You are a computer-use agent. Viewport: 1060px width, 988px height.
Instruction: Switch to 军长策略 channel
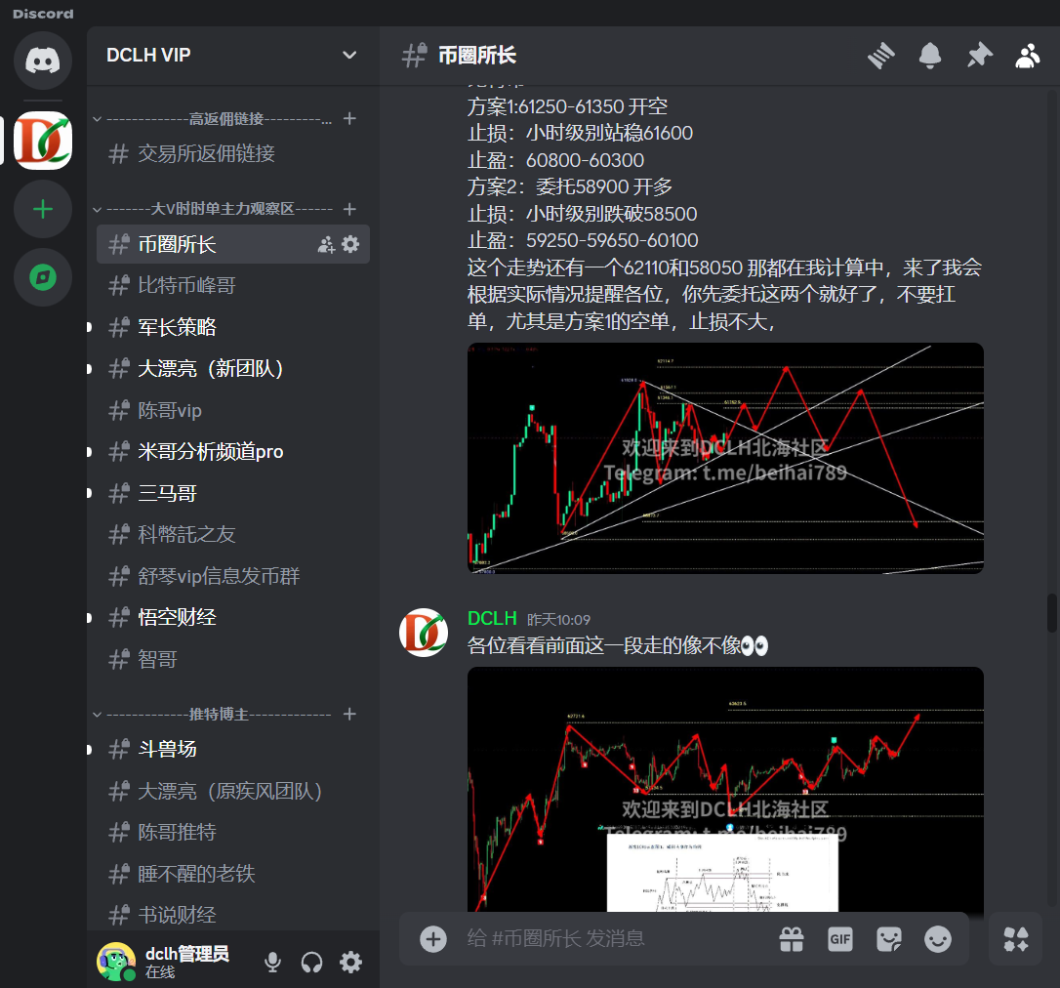pos(177,327)
